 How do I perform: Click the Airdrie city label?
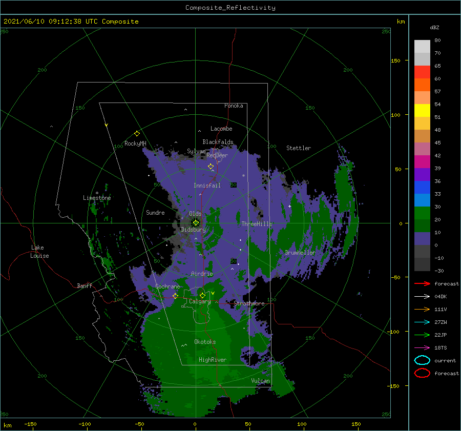point(202,274)
